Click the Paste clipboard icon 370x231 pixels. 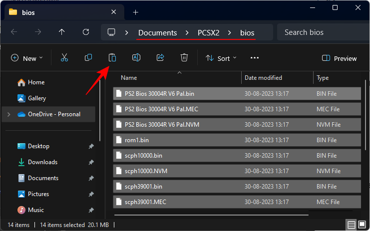112,57
